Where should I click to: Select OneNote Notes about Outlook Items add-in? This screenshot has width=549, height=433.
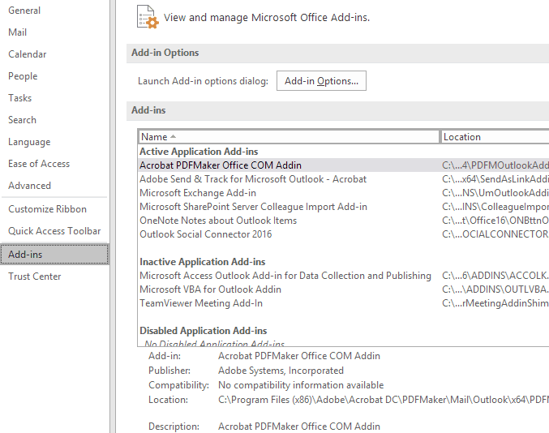218,221
